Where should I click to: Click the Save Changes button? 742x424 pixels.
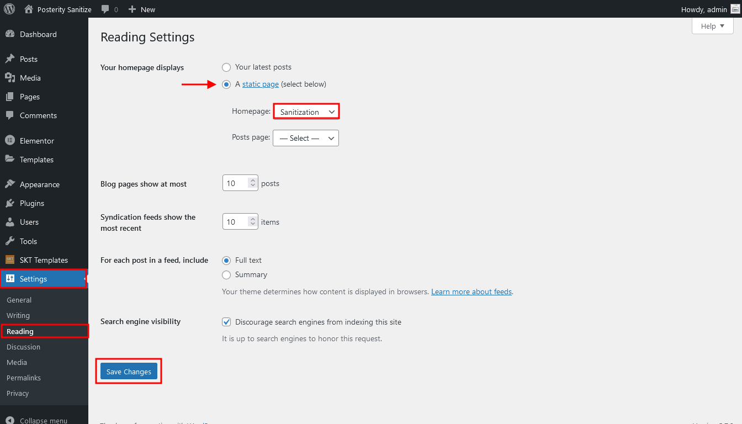(x=129, y=372)
